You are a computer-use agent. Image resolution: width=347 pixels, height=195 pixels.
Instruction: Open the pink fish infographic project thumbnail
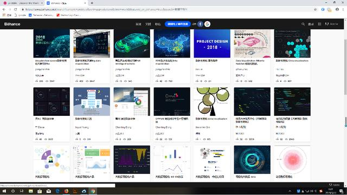click(x=252, y=43)
